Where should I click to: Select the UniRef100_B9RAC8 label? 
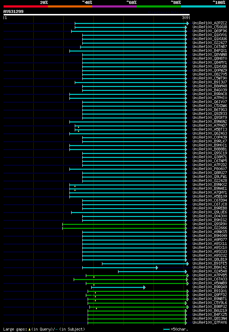[210, 94]
